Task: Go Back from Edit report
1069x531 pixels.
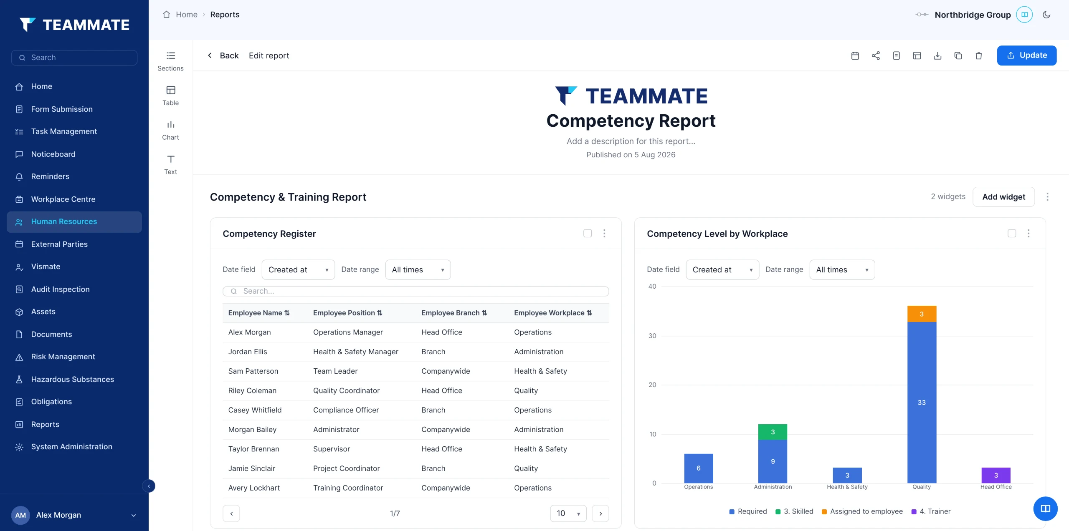Action: 223,55
